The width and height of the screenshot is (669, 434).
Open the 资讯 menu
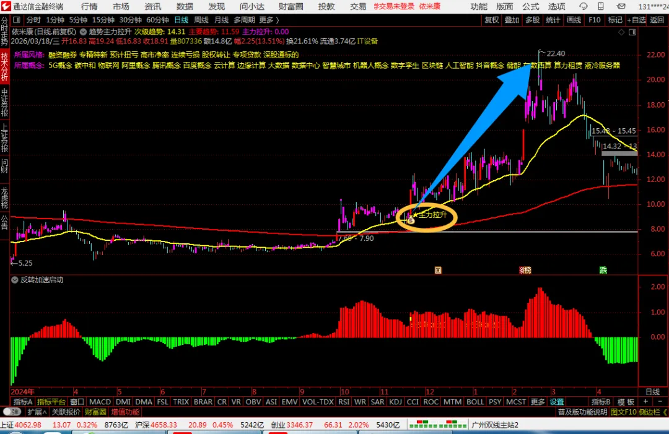(153, 6)
